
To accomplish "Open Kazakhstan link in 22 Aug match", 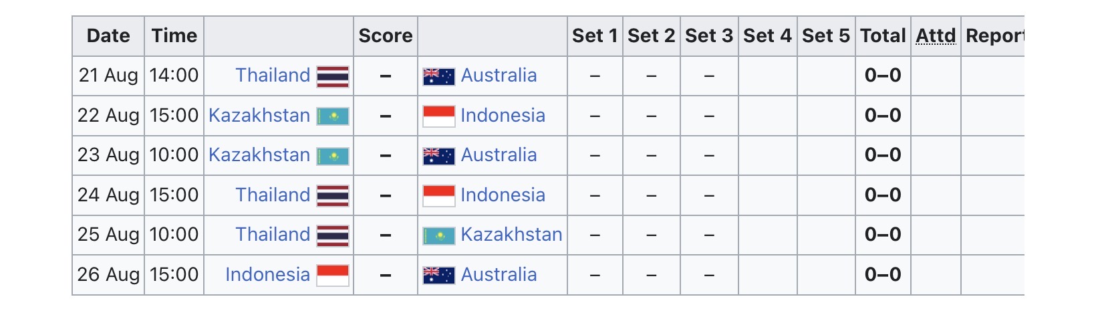I will pyautogui.click(x=259, y=116).
